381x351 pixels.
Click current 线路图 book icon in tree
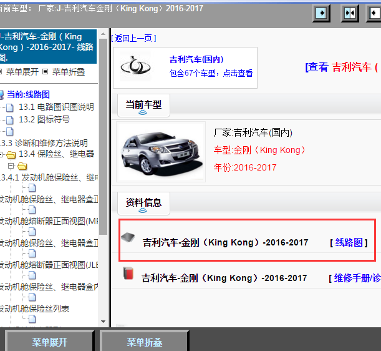tap(2, 95)
